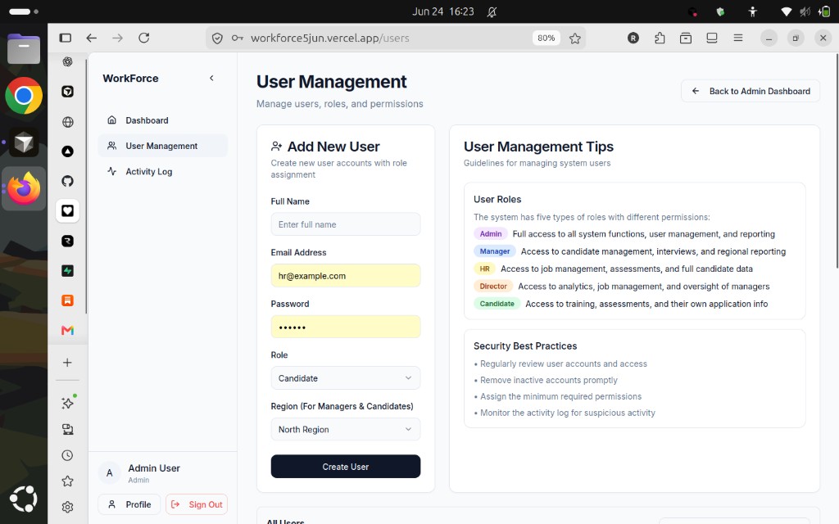839x524 pixels.
Task: Click the workforce5jun.vercel.app/users URL bar
Action: (x=329, y=38)
